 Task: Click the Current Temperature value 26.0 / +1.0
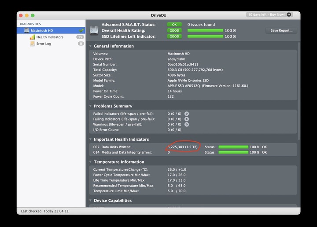click(177, 170)
